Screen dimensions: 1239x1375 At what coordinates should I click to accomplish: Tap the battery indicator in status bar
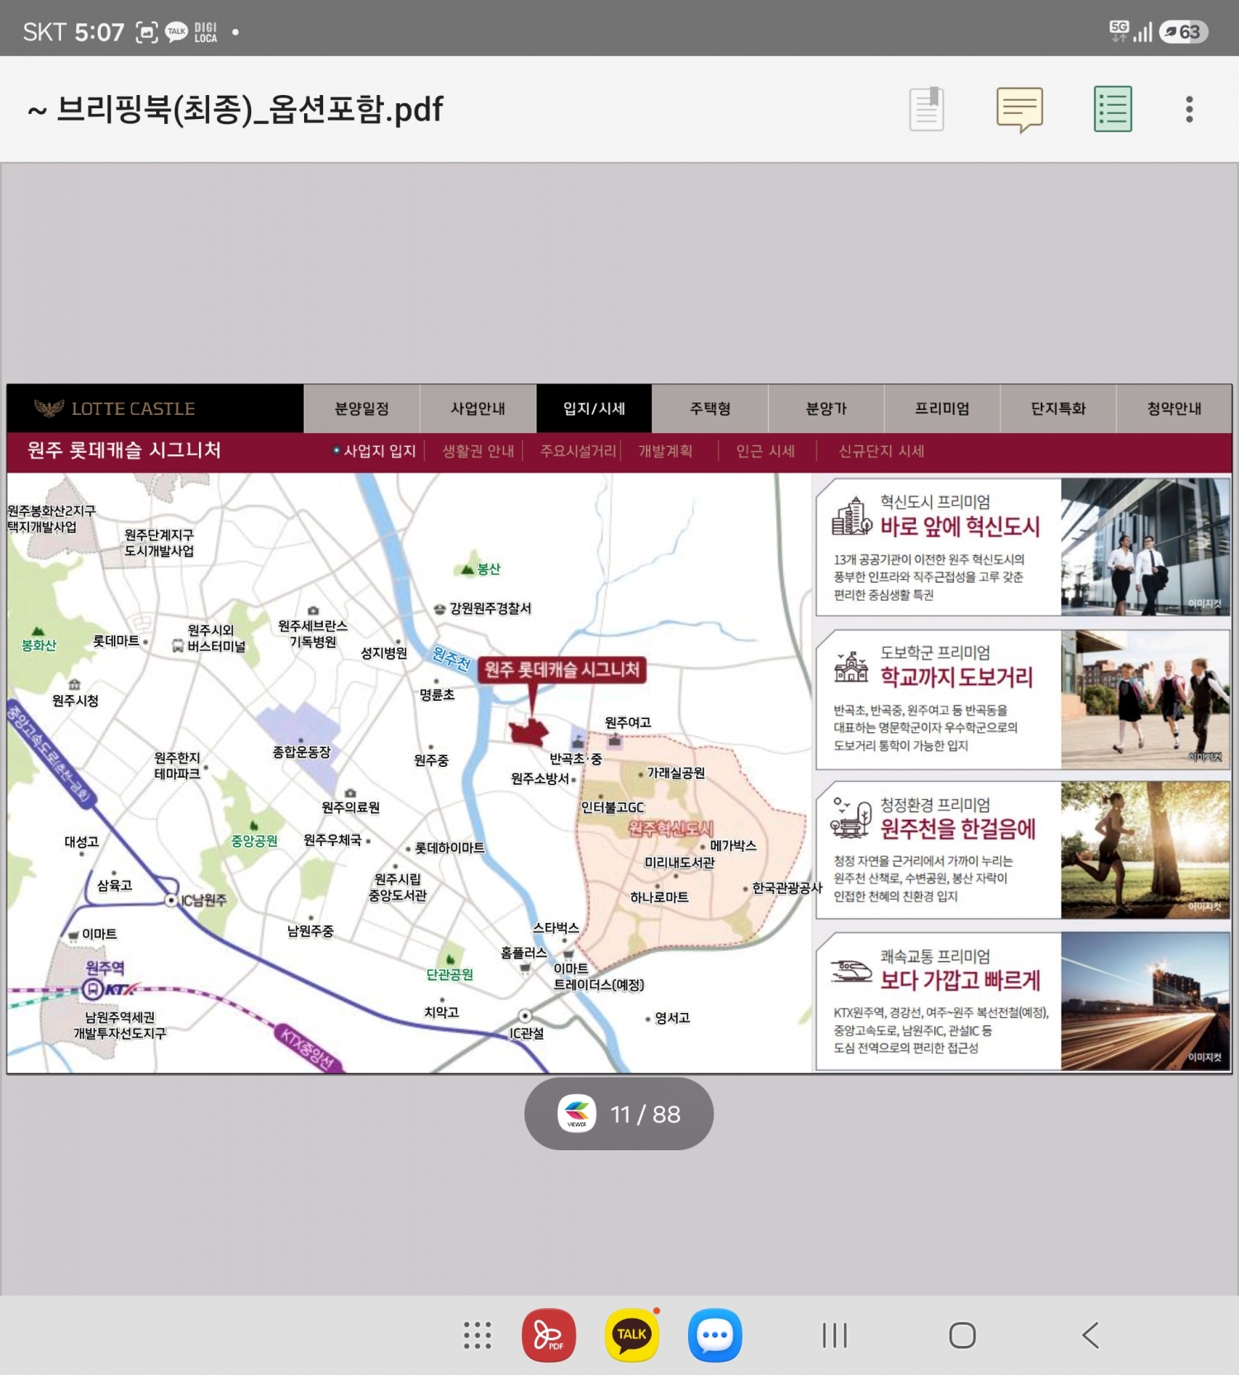point(1184,31)
